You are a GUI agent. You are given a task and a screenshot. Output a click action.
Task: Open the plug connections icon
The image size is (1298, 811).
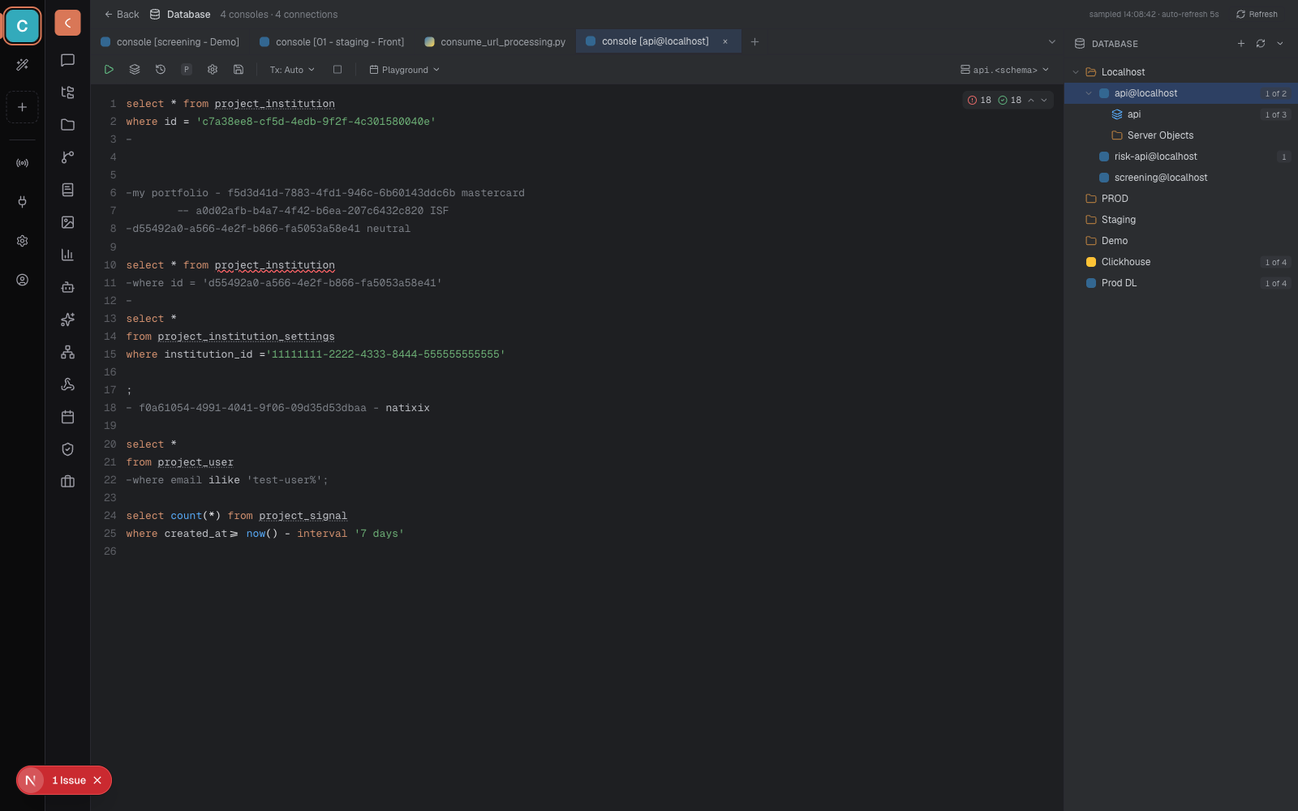pos(22,202)
